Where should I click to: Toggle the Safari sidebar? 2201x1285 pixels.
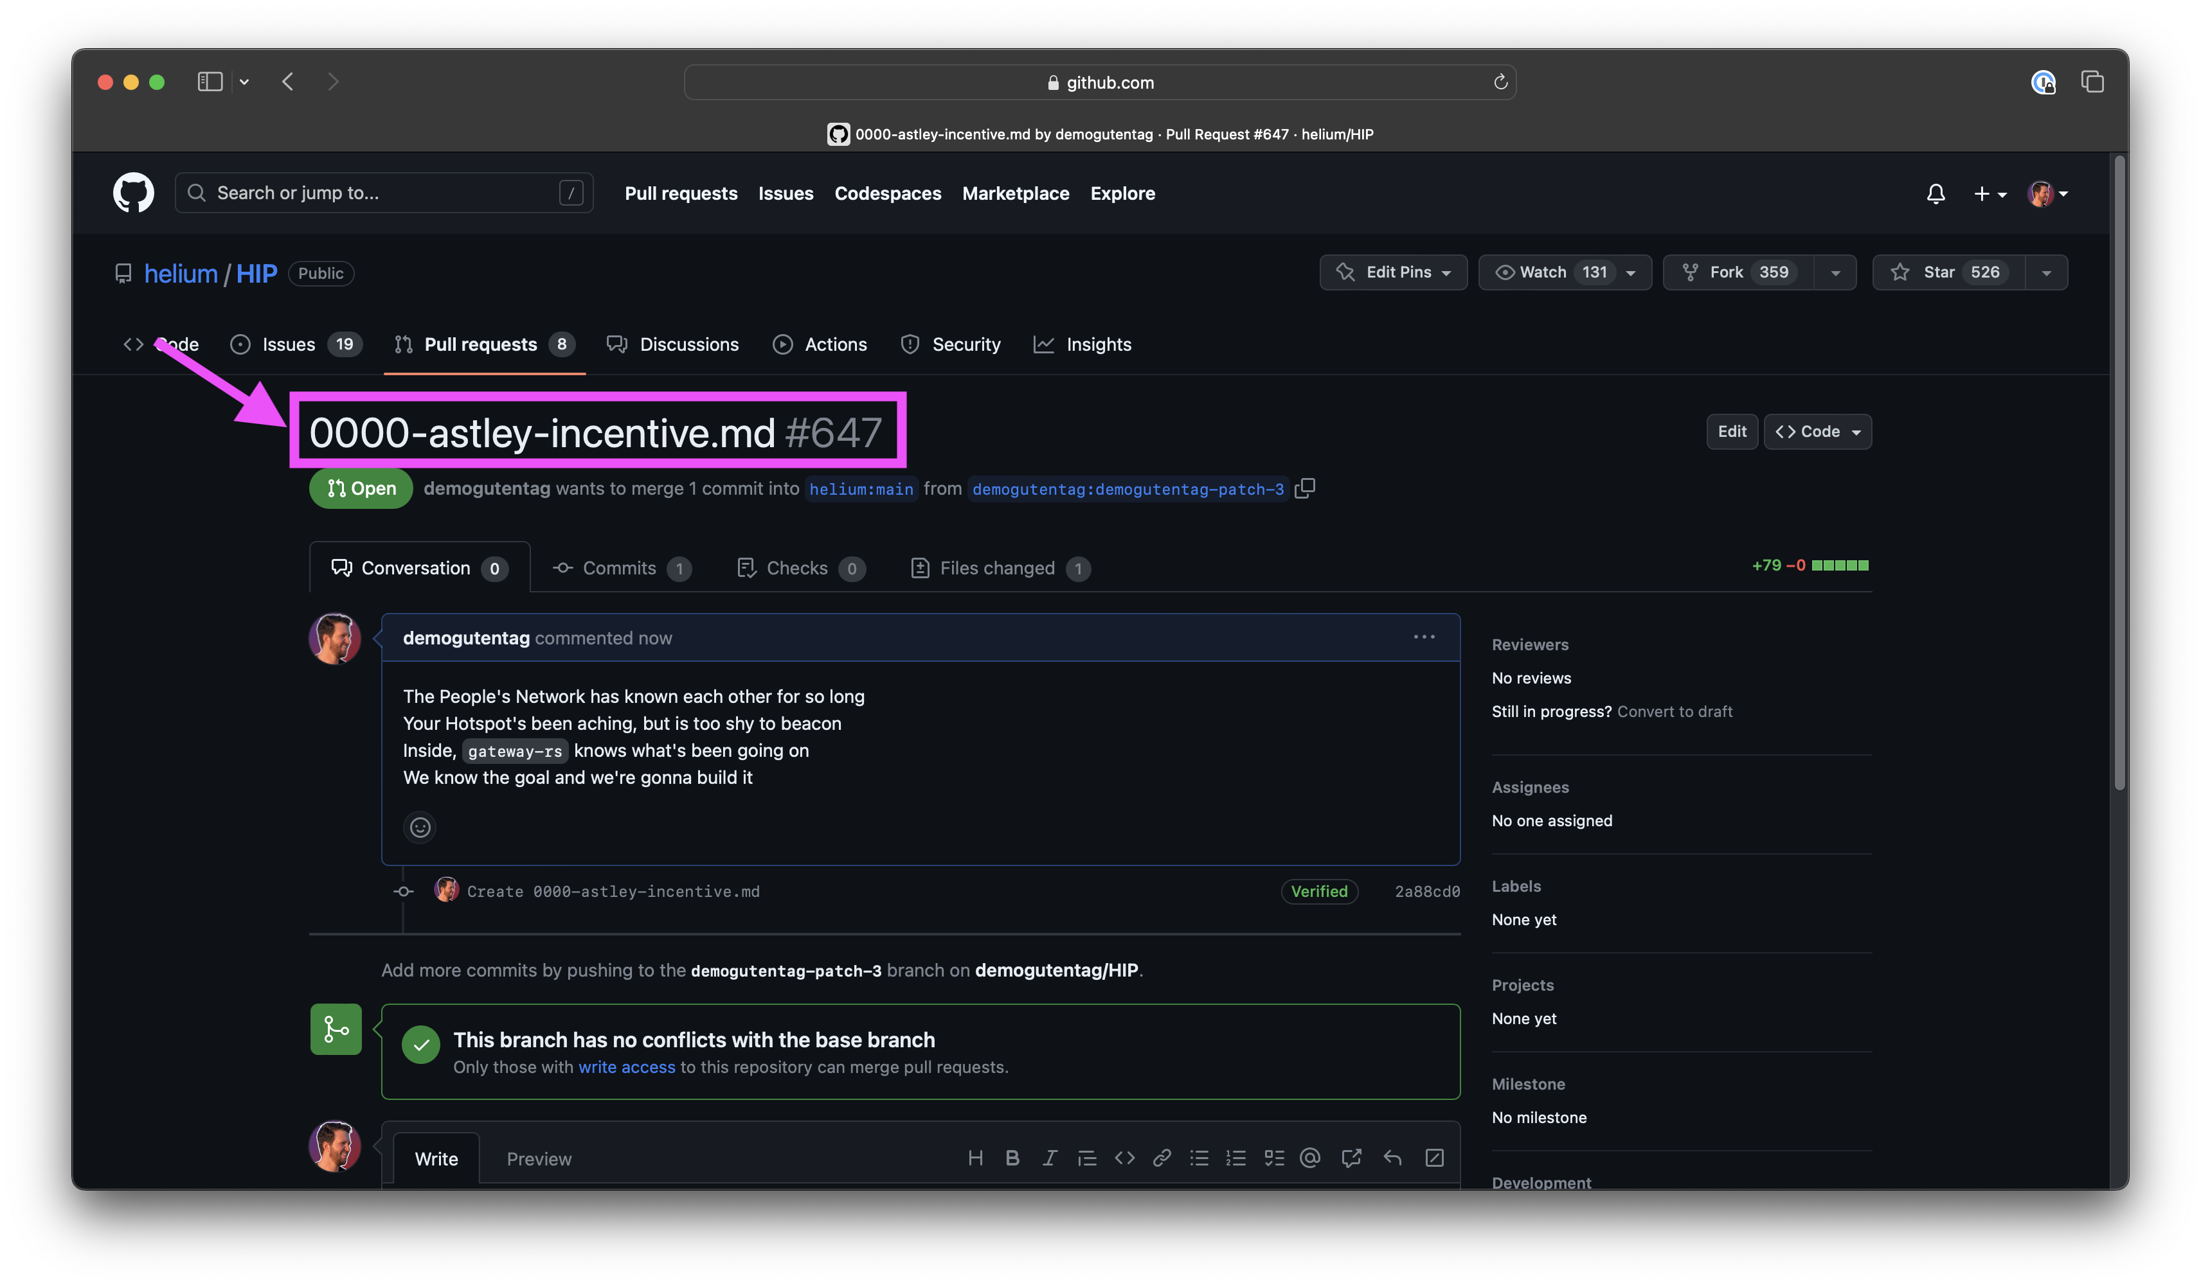tap(210, 82)
